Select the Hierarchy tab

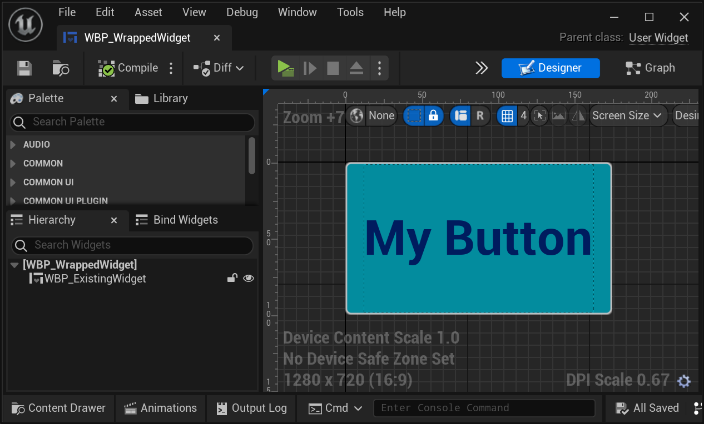point(52,220)
